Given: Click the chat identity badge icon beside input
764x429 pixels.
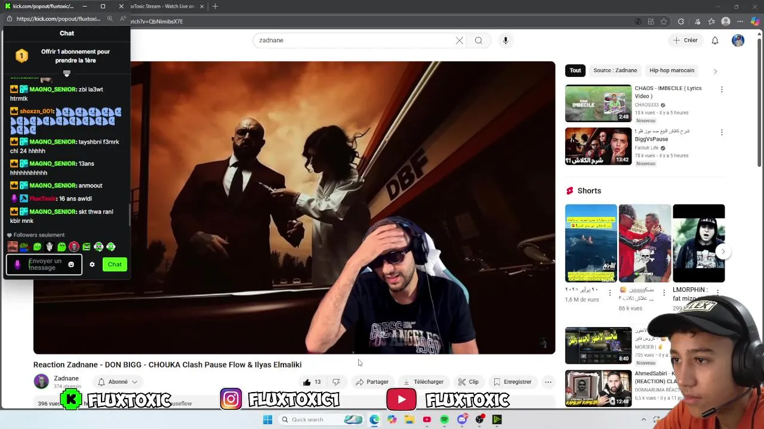Looking at the screenshot, I should (17, 265).
